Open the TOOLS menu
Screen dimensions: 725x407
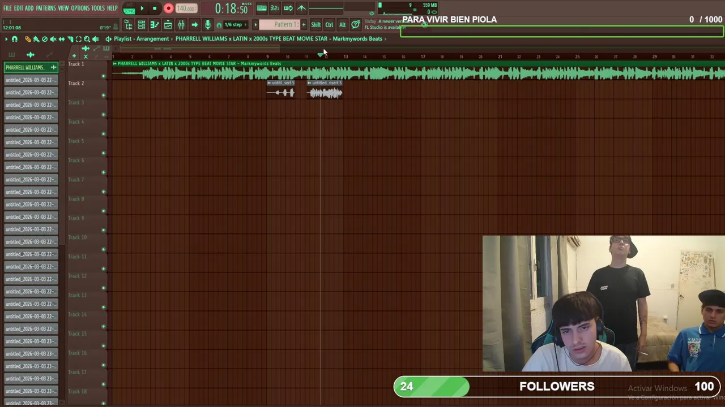(98, 8)
